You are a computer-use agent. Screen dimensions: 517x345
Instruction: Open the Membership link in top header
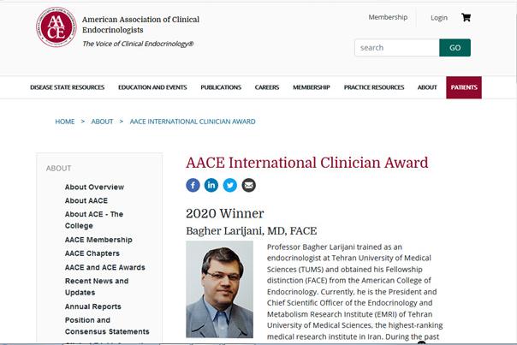coord(388,17)
